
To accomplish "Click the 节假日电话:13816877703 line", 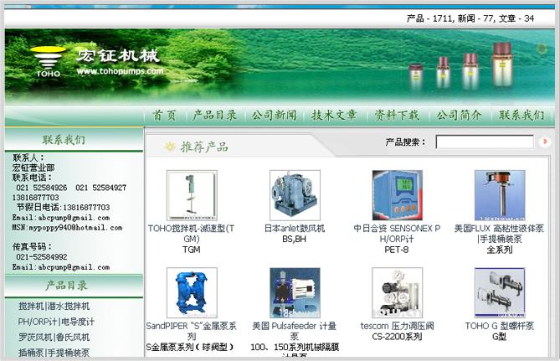I will pyautogui.click(x=64, y=208).
